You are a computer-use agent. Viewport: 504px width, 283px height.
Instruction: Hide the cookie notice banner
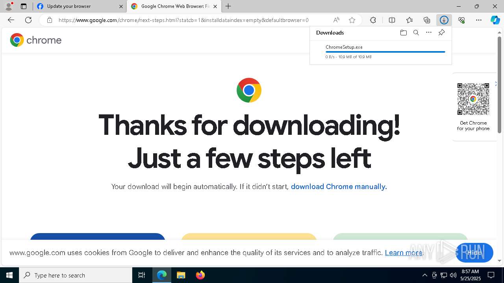click(x=474, y=253)
